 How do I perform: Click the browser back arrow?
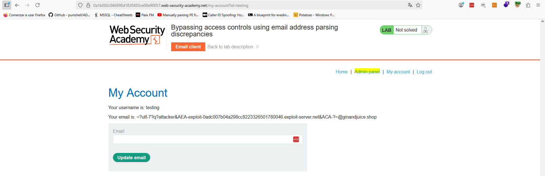17,5
